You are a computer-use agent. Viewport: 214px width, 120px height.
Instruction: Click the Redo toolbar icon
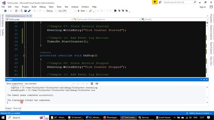40,11
